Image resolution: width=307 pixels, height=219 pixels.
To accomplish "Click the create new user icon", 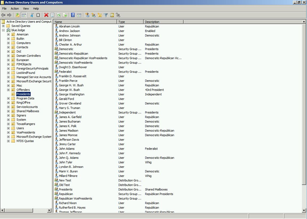I will click(87, 15).
